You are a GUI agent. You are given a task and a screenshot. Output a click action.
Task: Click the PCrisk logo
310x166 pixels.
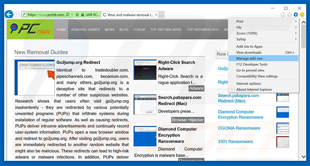pyautogui.click(x=30, y=29)
